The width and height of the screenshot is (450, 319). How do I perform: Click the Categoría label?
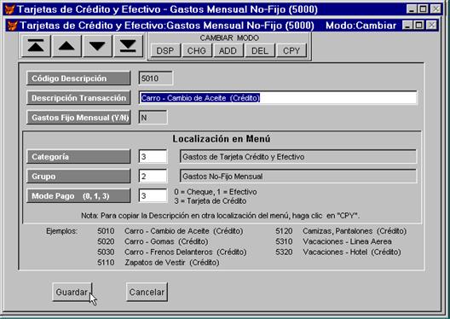click(78, 157)
